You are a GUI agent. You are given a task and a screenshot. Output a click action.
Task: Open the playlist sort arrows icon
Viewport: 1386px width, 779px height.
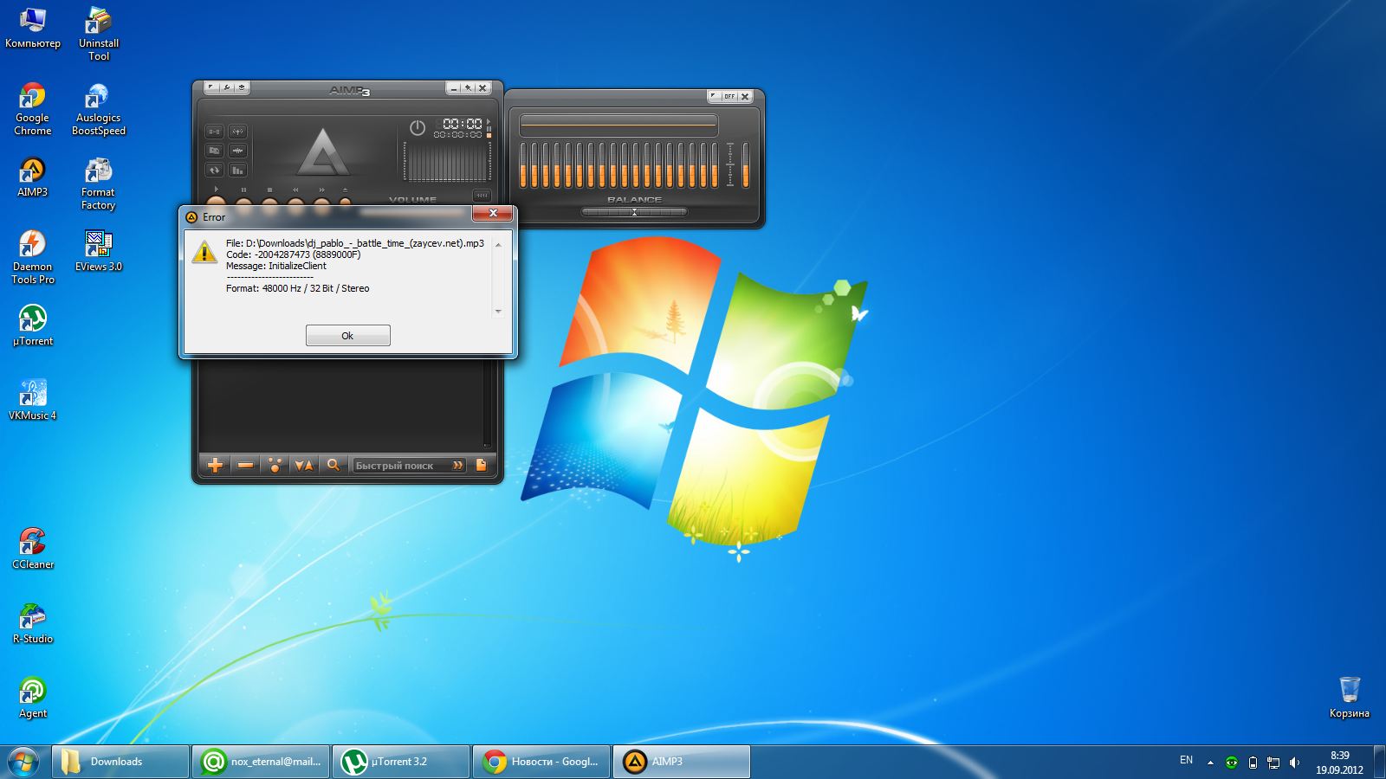click(303, 465)
